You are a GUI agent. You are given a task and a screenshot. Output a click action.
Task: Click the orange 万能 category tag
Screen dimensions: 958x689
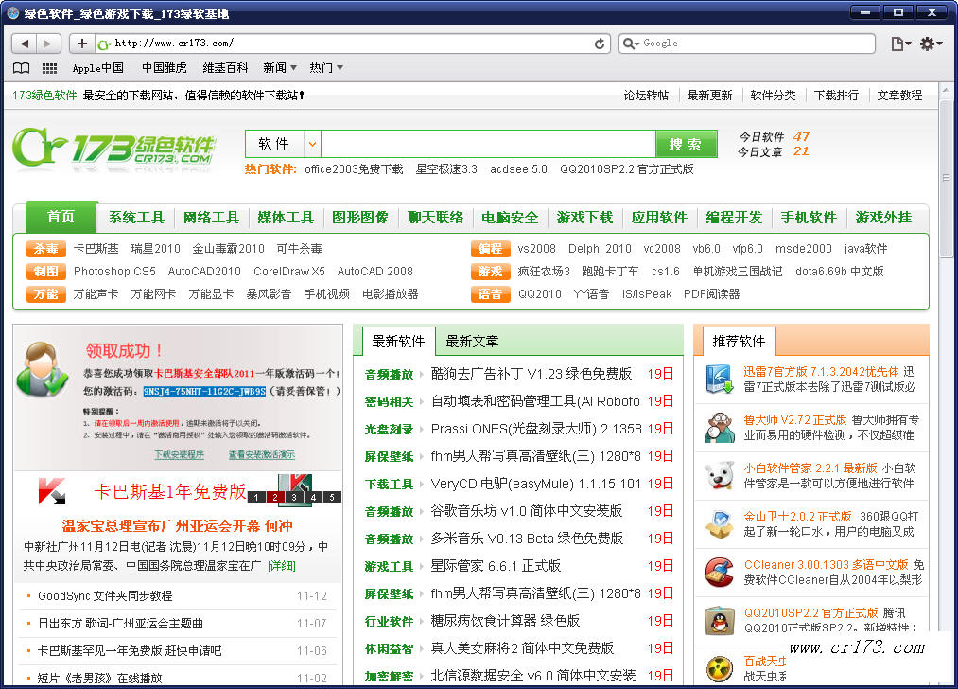(x=45, y=294)
